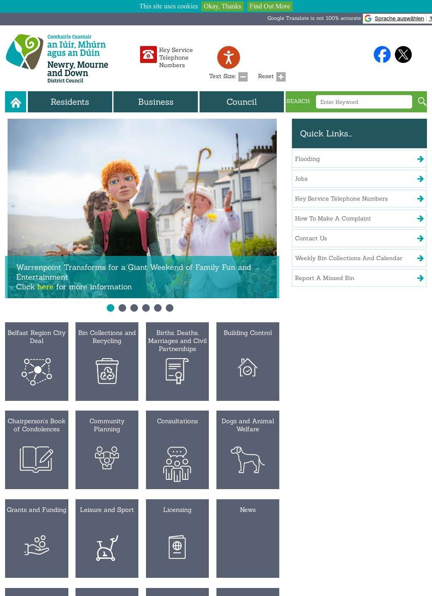The image size is (432, 596).
Task: Open the Council menu
Action: tap(241, 102)
